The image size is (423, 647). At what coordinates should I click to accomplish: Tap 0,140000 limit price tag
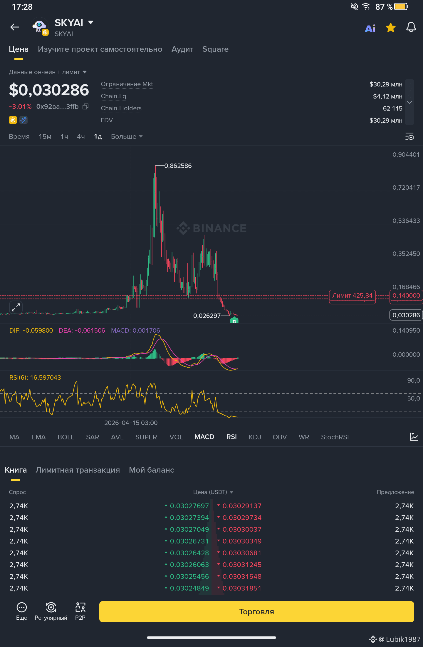(x=406, y=296)
